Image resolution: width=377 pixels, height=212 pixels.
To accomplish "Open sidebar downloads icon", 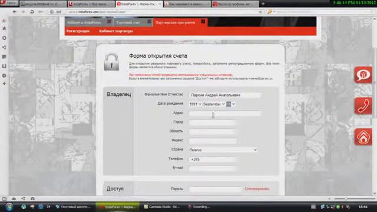I will pyautogui.click(x=4, y=66).
